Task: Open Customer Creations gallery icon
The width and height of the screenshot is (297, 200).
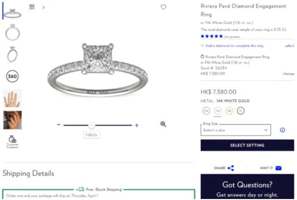Action: 12,141
